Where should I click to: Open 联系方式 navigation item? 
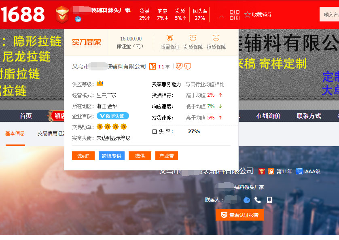tap(309, 116)
